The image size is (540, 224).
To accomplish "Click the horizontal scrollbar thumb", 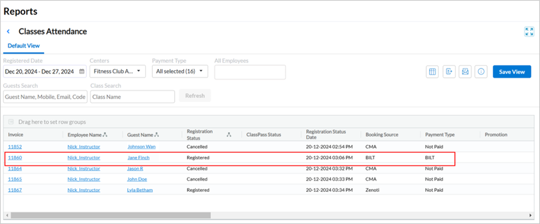I will click(x=110, y=215).
